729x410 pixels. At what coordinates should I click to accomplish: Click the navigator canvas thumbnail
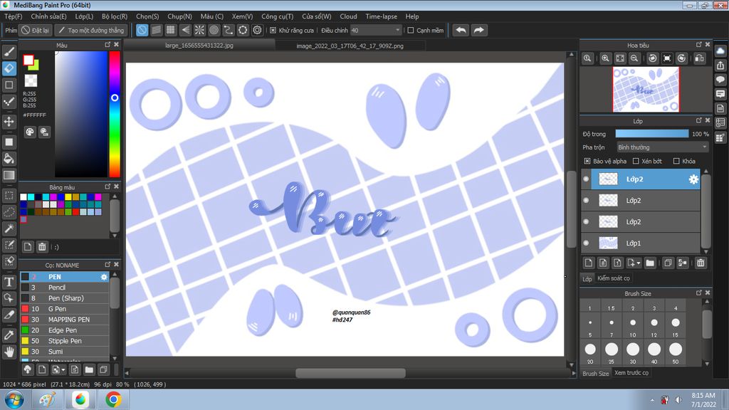pyautogui.click(x=646, y=89)
